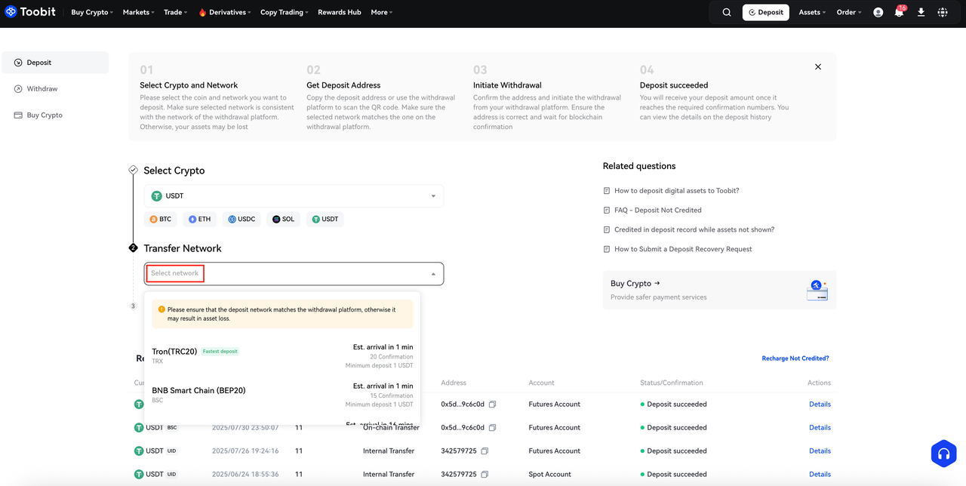Image resolution: width=966 pixels, height=486 pixels.
Task: Open the search magnifier icon
Action: (727, 12)
